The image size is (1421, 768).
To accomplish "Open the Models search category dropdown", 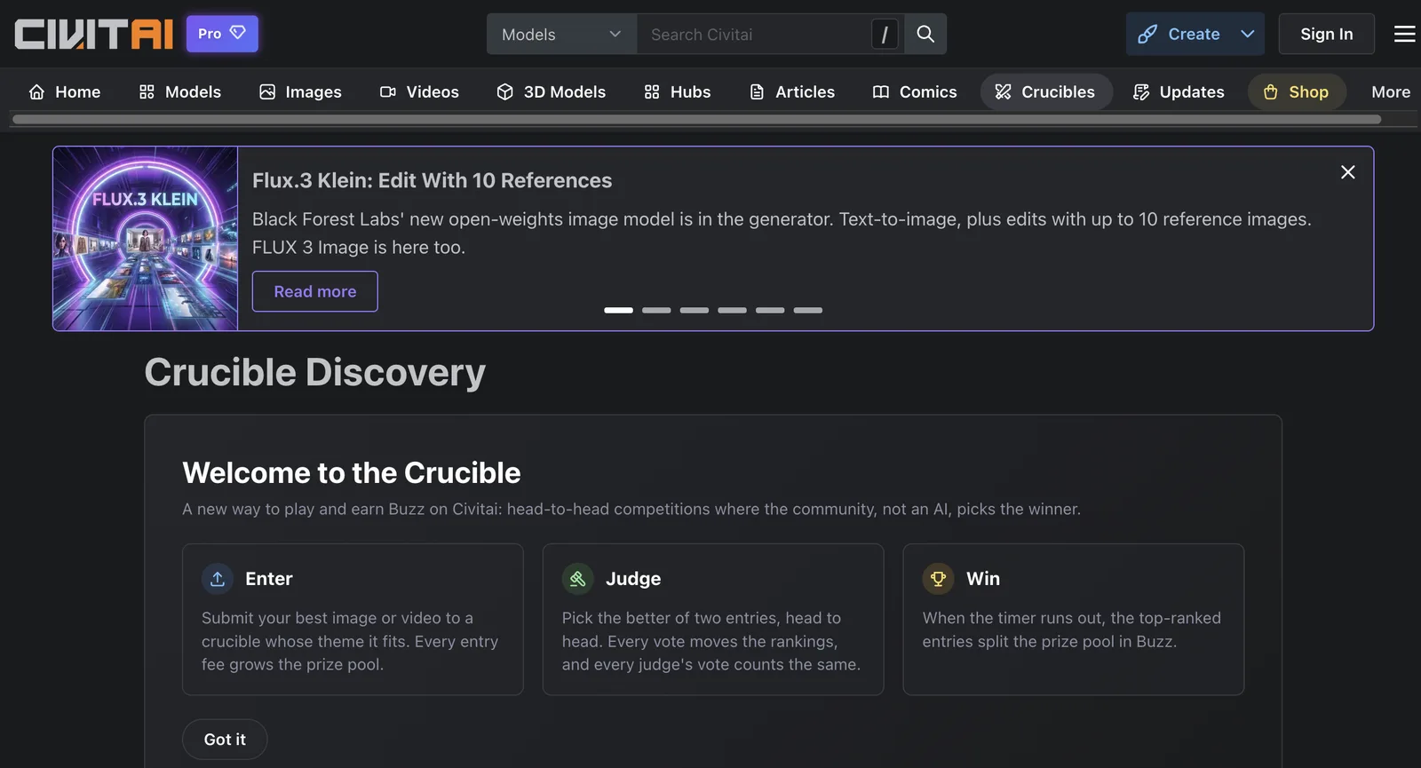I will (x=561, y=34).
